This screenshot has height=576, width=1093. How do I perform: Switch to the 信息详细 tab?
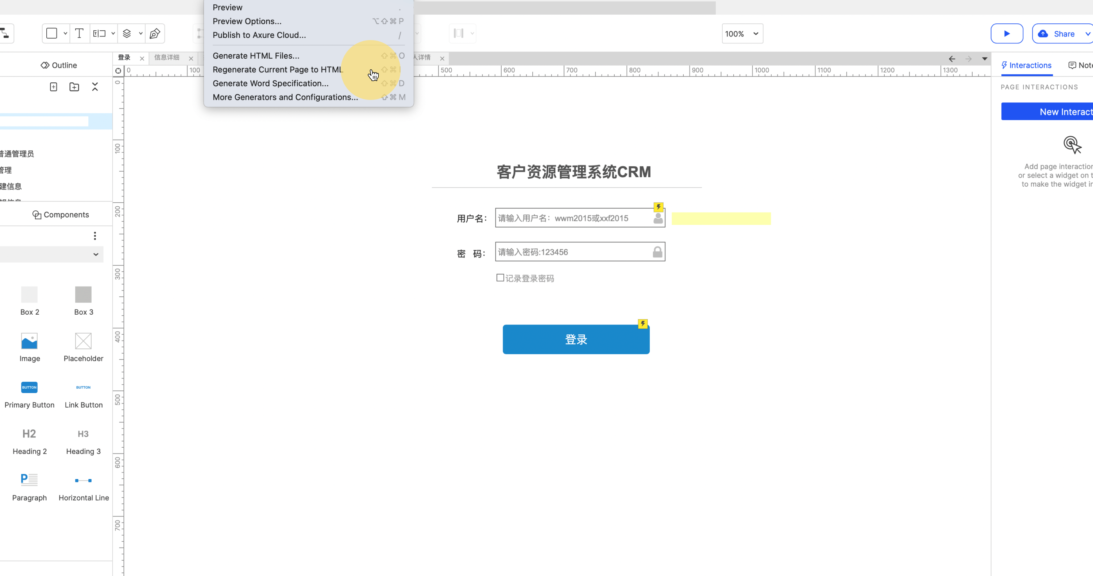pyautogui.click(x=167, y=58)
